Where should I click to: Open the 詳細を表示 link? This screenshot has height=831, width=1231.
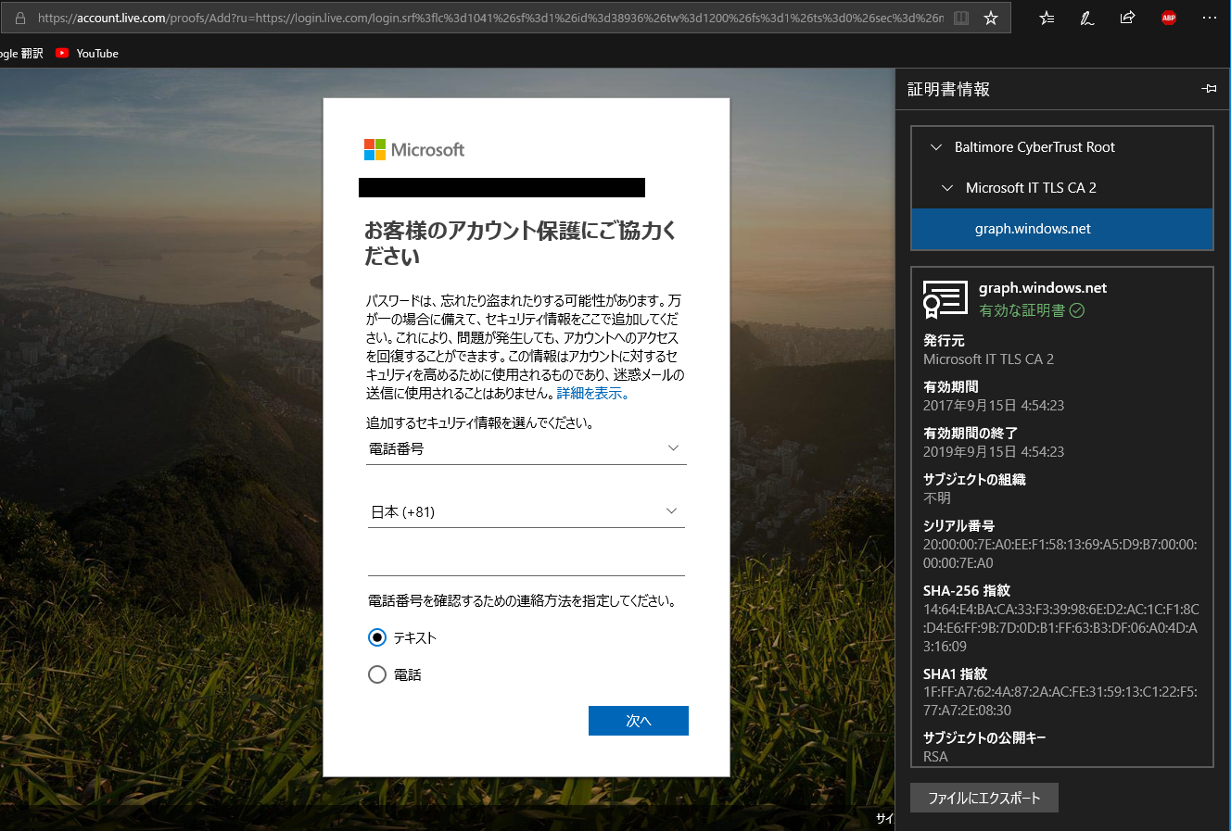593,394
